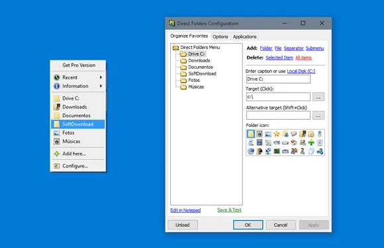This screenshot has width=384, height=248.
Task: Click the Add Folder link
Action: pos(266,48)
